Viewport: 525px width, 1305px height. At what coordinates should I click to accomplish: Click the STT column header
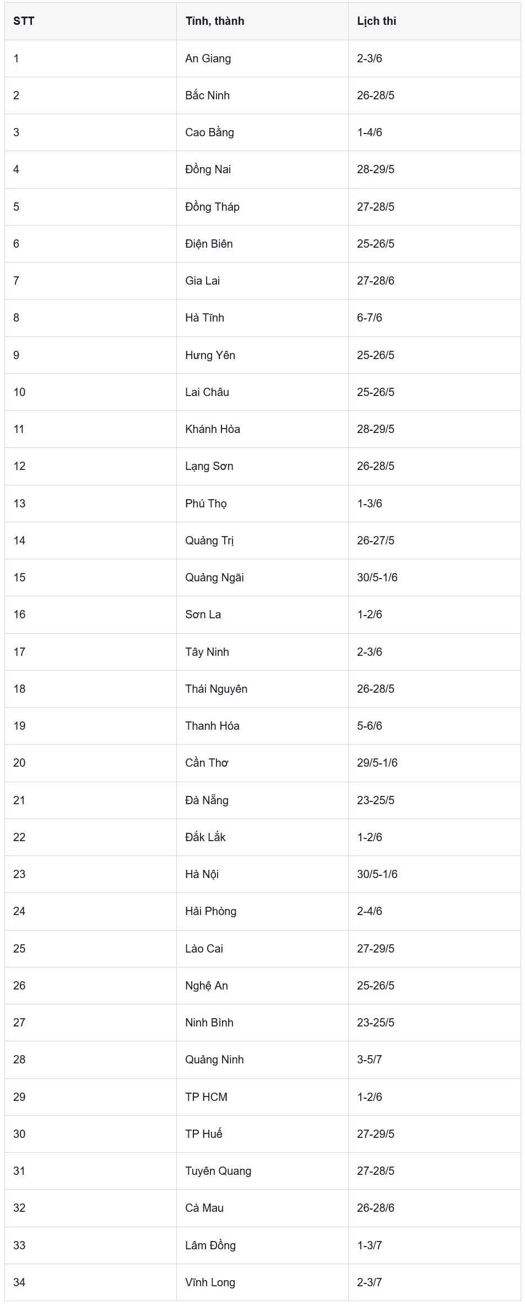[90, 21]
